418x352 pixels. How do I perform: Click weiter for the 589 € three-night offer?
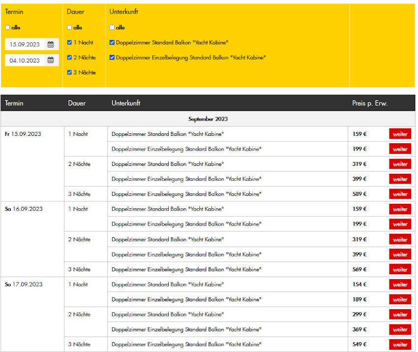[x=400, y=194]
